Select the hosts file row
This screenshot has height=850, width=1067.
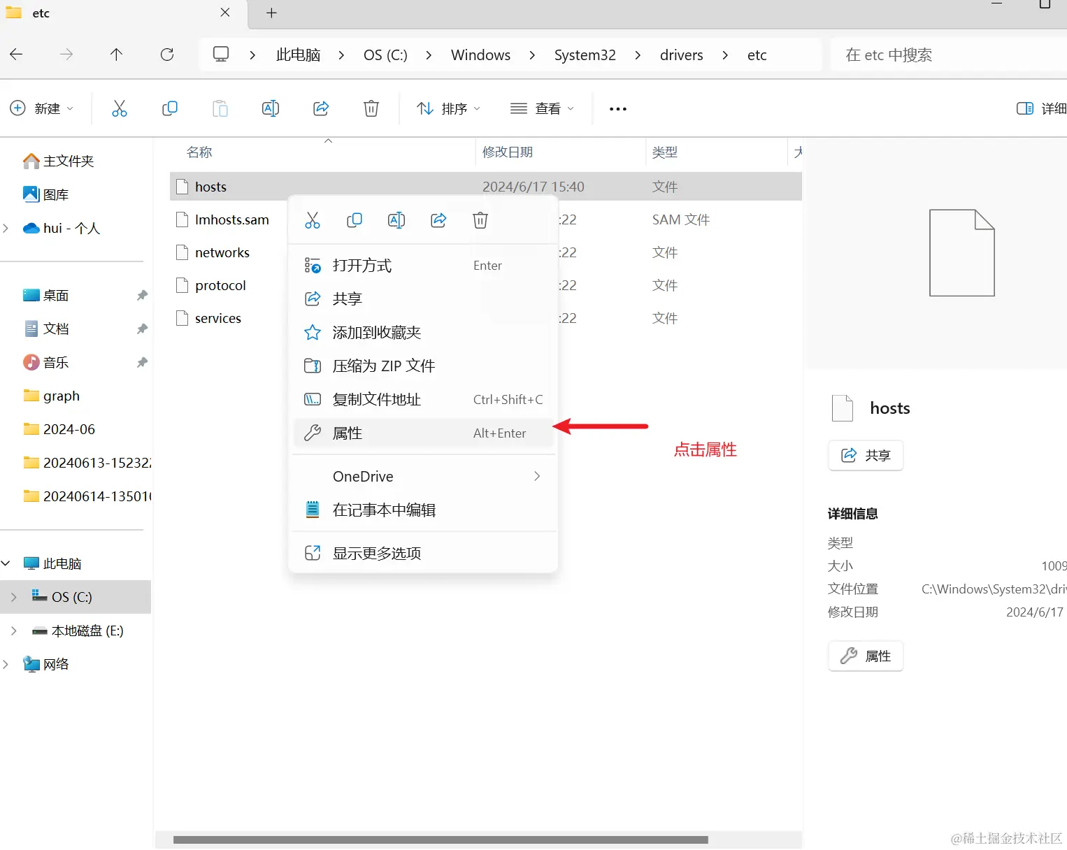coord(486,187)
